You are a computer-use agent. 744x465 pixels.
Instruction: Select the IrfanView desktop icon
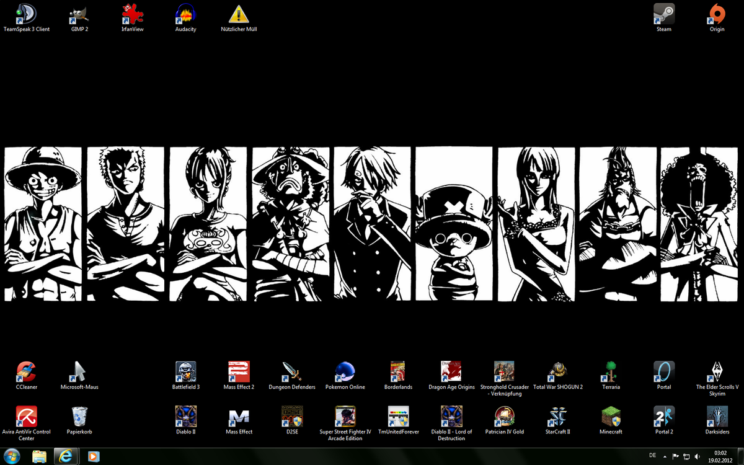pyautogui.click(x=132, y=18)
